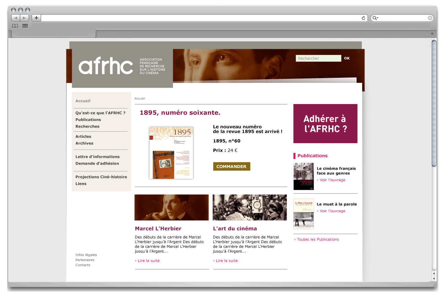Clear the browser search field icon
The width and height of the screenshot is (444, 297).
[x=430, y=18]
